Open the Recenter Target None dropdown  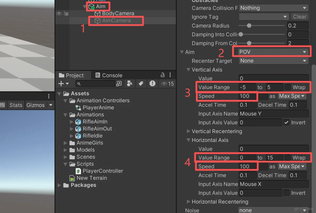coord(273,61)
